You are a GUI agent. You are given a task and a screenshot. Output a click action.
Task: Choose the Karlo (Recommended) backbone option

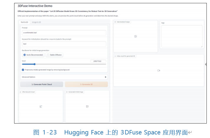(33, 55)
